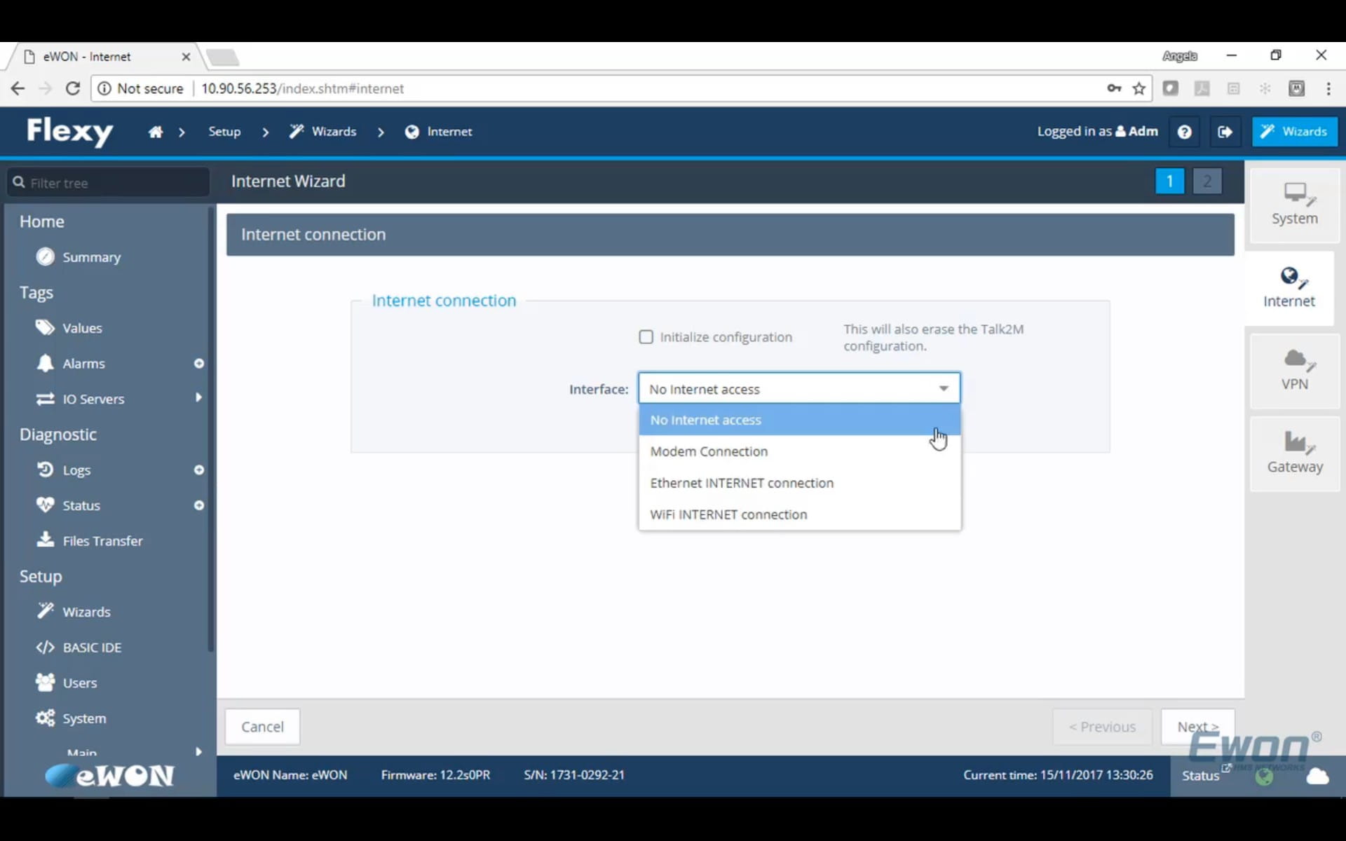Click the Previous button
The height and width of the screenshot is (841, 1346).
click(x=1102, y=727)
